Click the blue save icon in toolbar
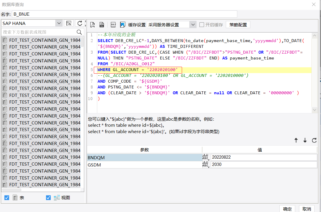The image size is (321, 212). (x=123, y=25)
